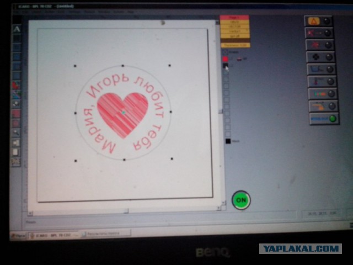Viewport: 353px width, 265px height.
Task: Select the white dots node tool icon
Action: (16, 104)
